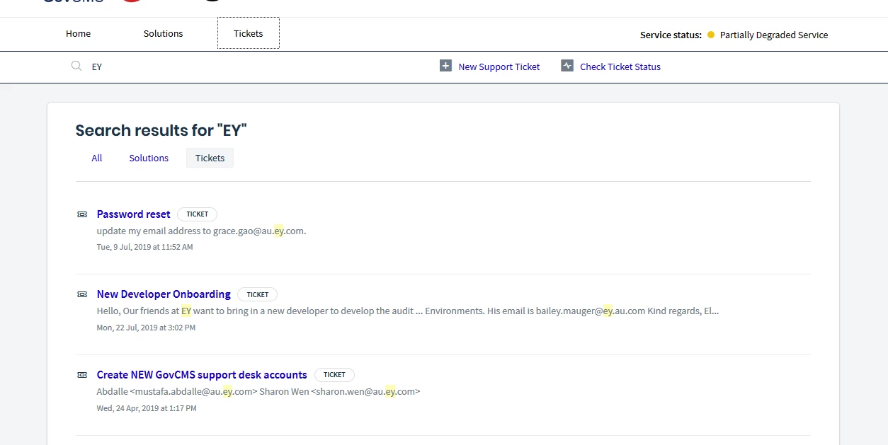This screenshot has width=888, height=445.
Task: Open the Tickets navigation tab
Action: (249, 33)
